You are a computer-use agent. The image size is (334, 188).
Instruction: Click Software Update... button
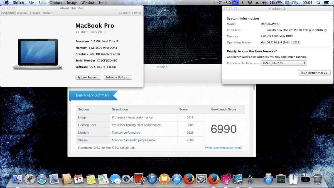118,77
